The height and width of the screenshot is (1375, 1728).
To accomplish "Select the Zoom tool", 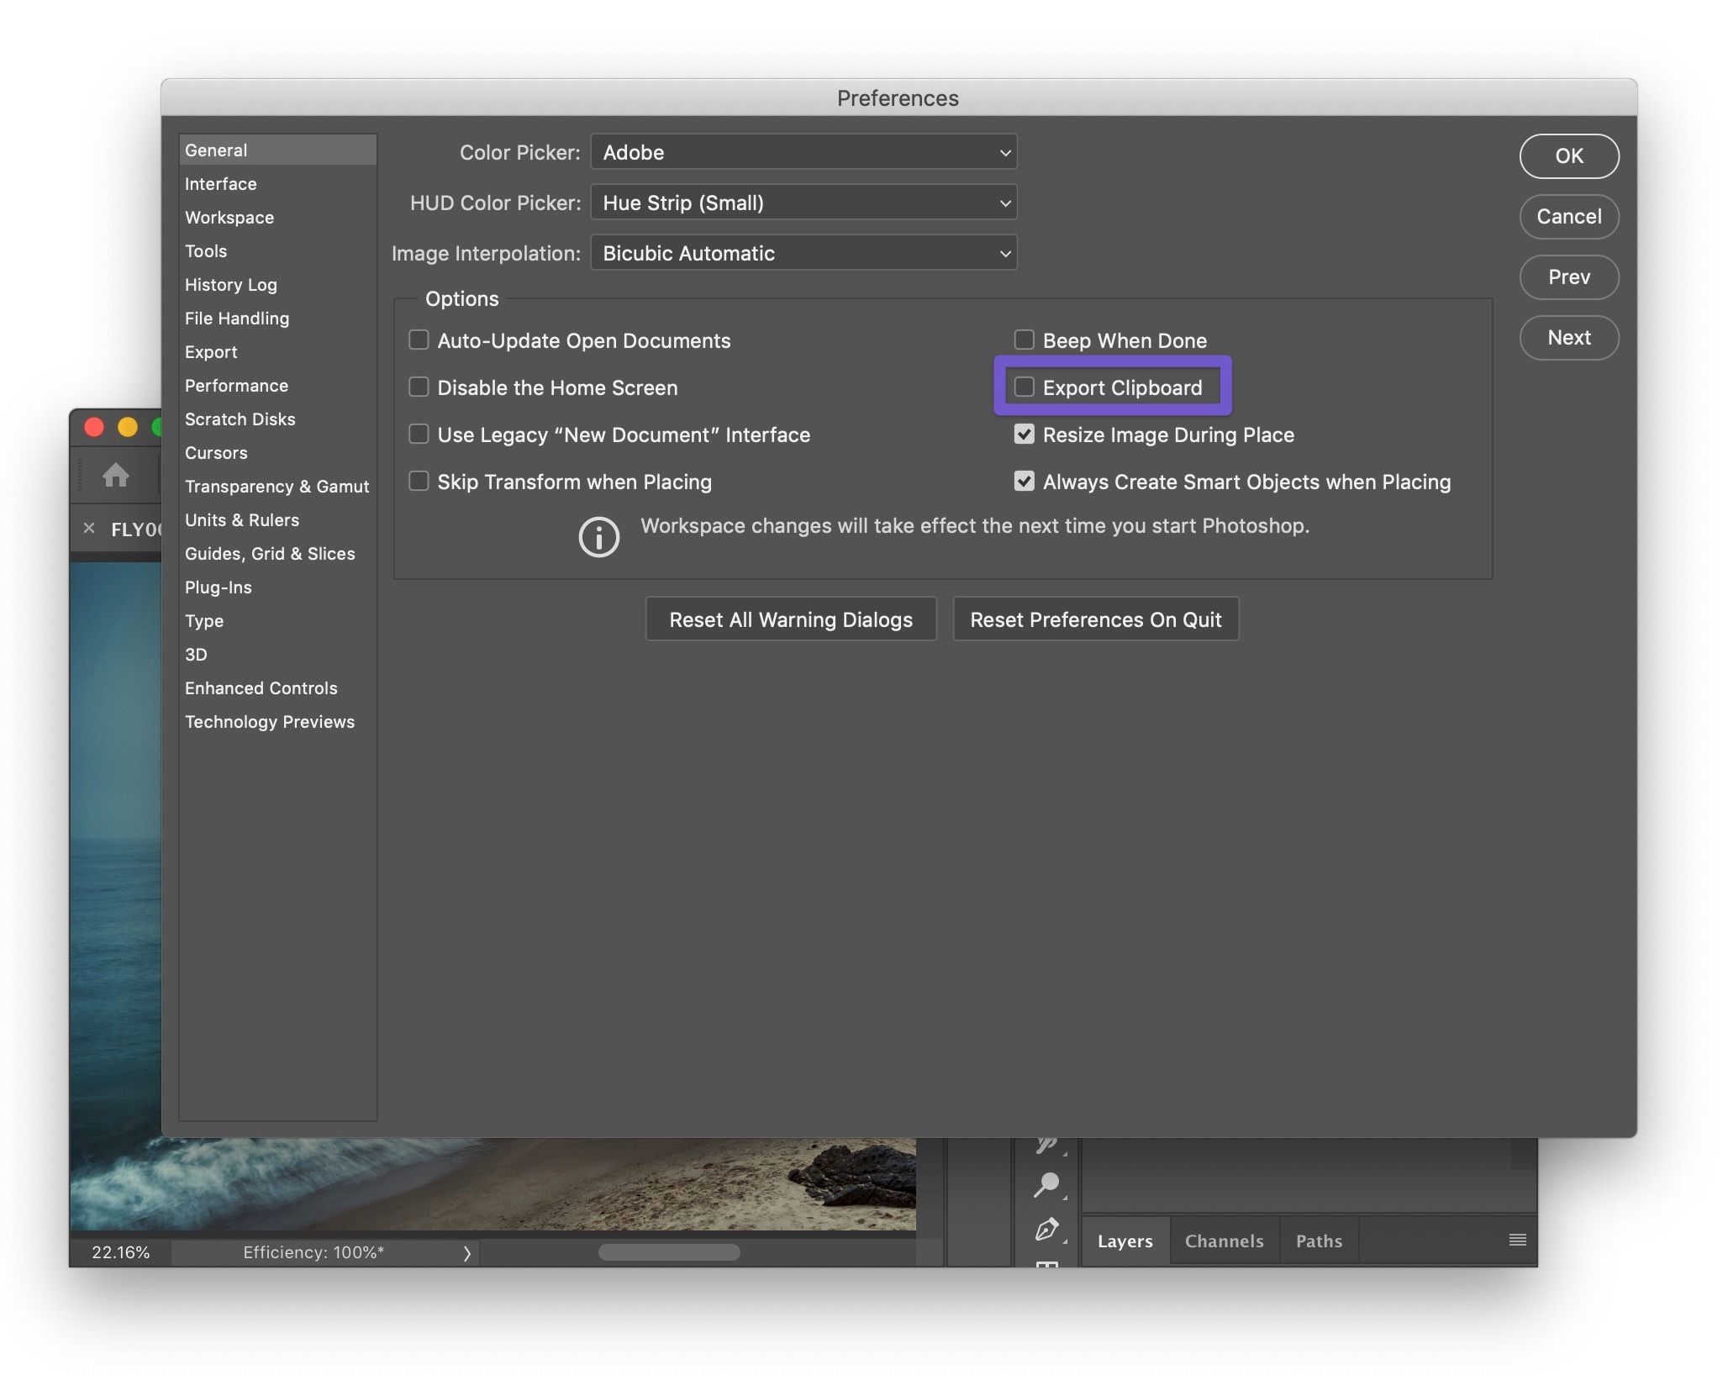I will [x=1046, y=1183].
